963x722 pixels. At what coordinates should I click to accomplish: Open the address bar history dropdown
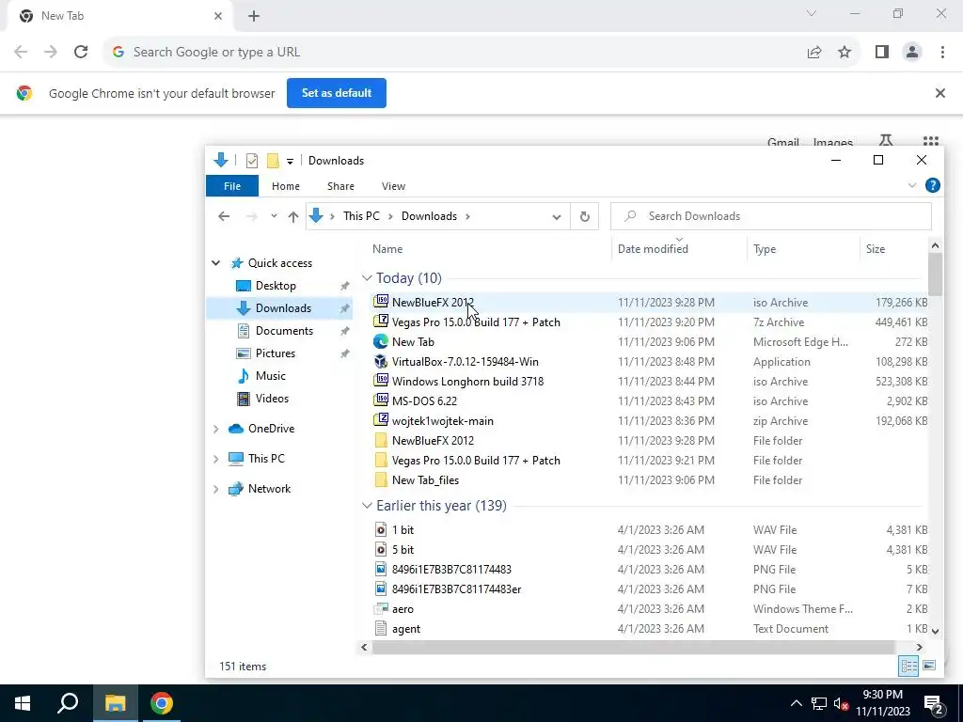click(x=557, y=217)
